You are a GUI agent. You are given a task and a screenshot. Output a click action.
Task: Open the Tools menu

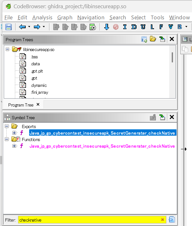click(157, 17)
